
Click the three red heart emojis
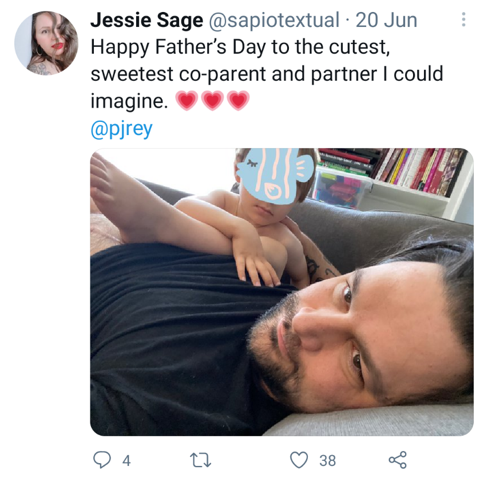pos(213,101)
